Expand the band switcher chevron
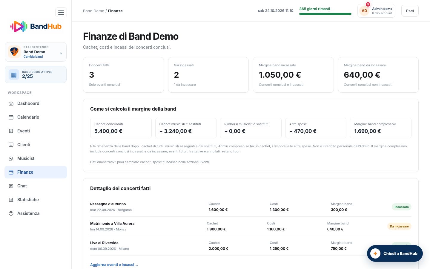 pyautogui.click(x=61, y=53)
